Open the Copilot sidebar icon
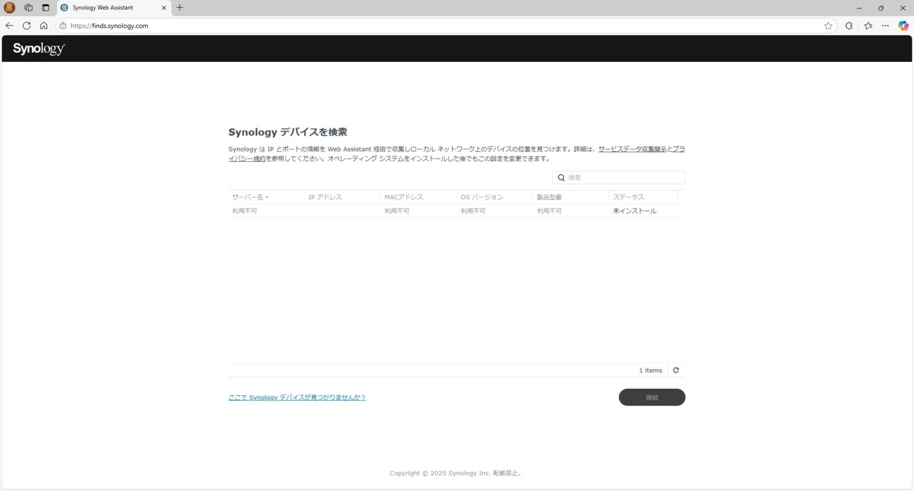Viewport: 914px width, 491px height. coord(903,26)
